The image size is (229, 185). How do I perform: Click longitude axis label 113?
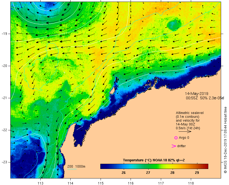coord(40,183)
